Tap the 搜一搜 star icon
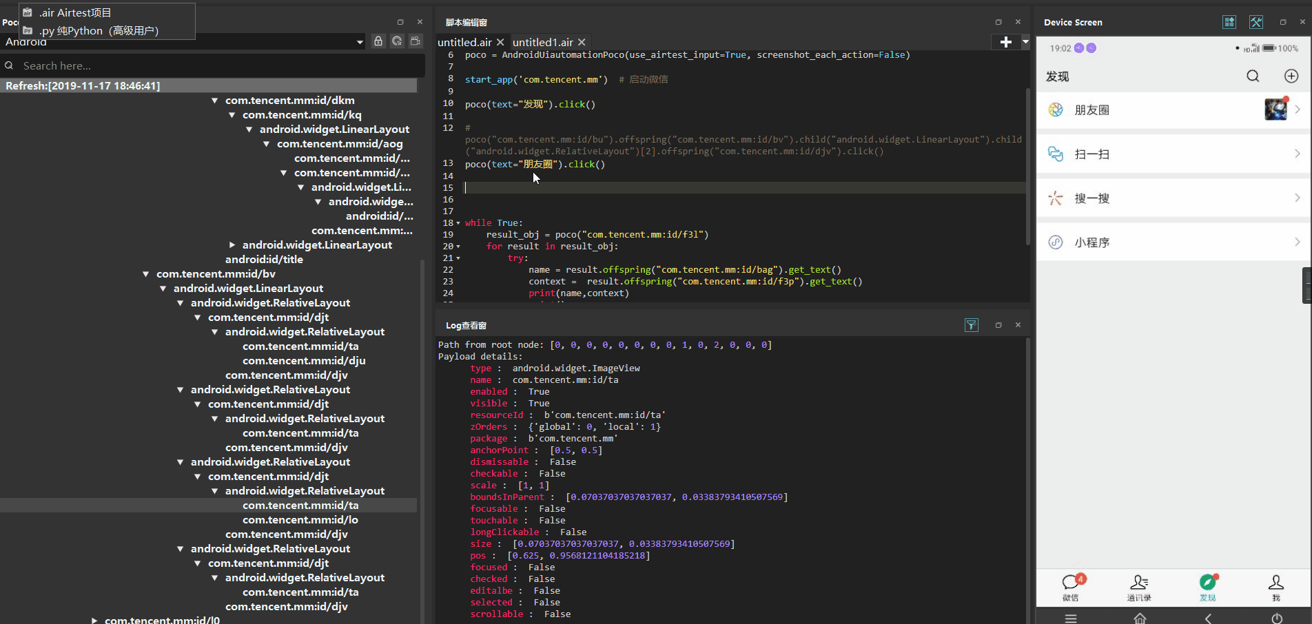Viewport: 1312px width, 624px height. [x=1056, y=198]
